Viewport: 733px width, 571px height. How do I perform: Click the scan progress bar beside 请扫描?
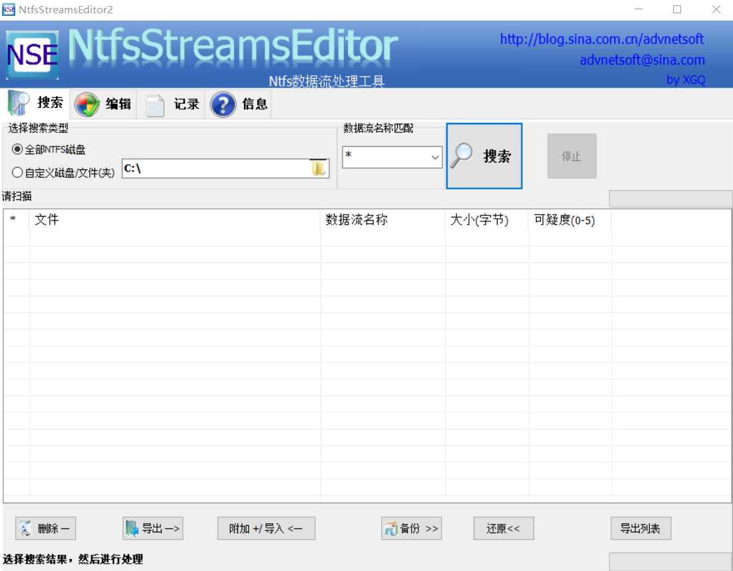tap(670, 199)
